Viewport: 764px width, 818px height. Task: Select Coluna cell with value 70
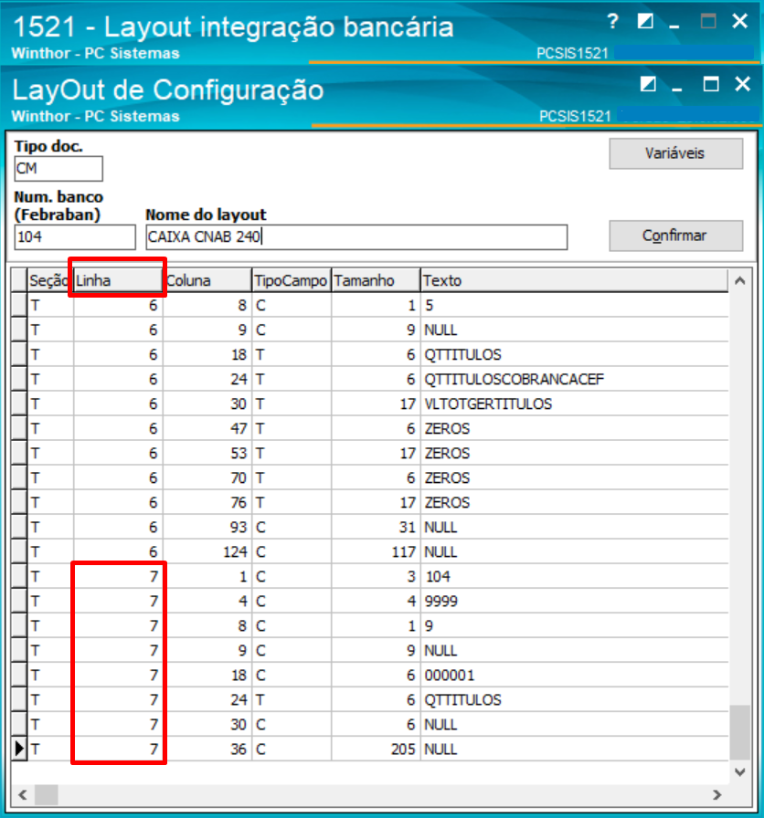[x=207, y=477]
